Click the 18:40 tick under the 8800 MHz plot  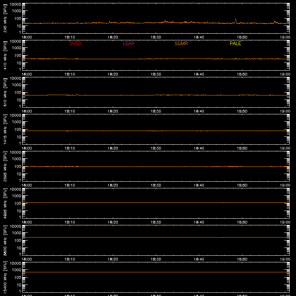tap(199, 259)
